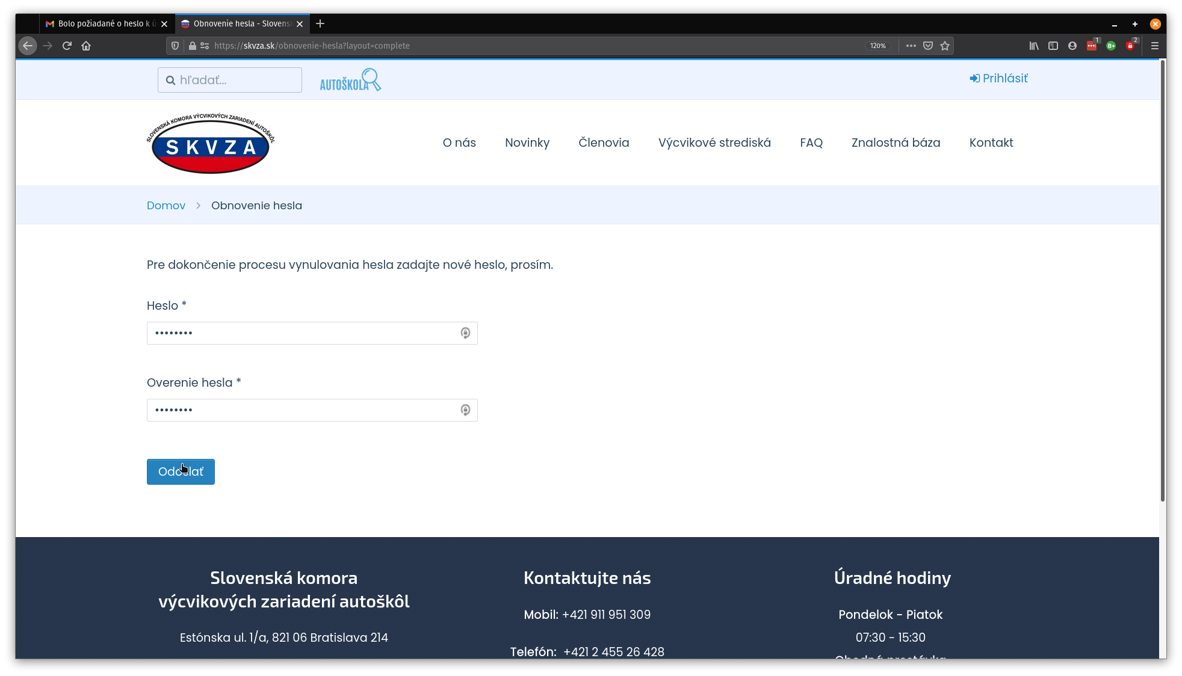Go to the browser home page icon
This screenshot has height=676, width=1182.
(86, 46)
